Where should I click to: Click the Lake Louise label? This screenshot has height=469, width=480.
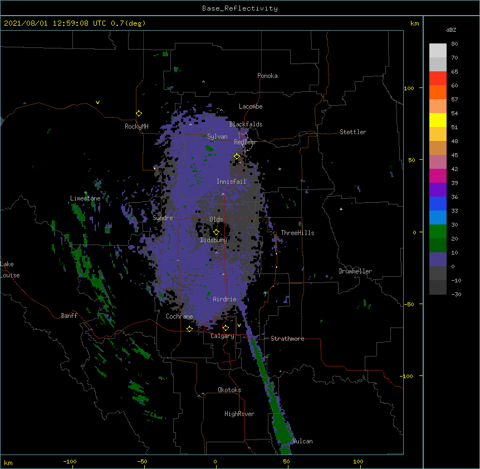coord(10,270)
